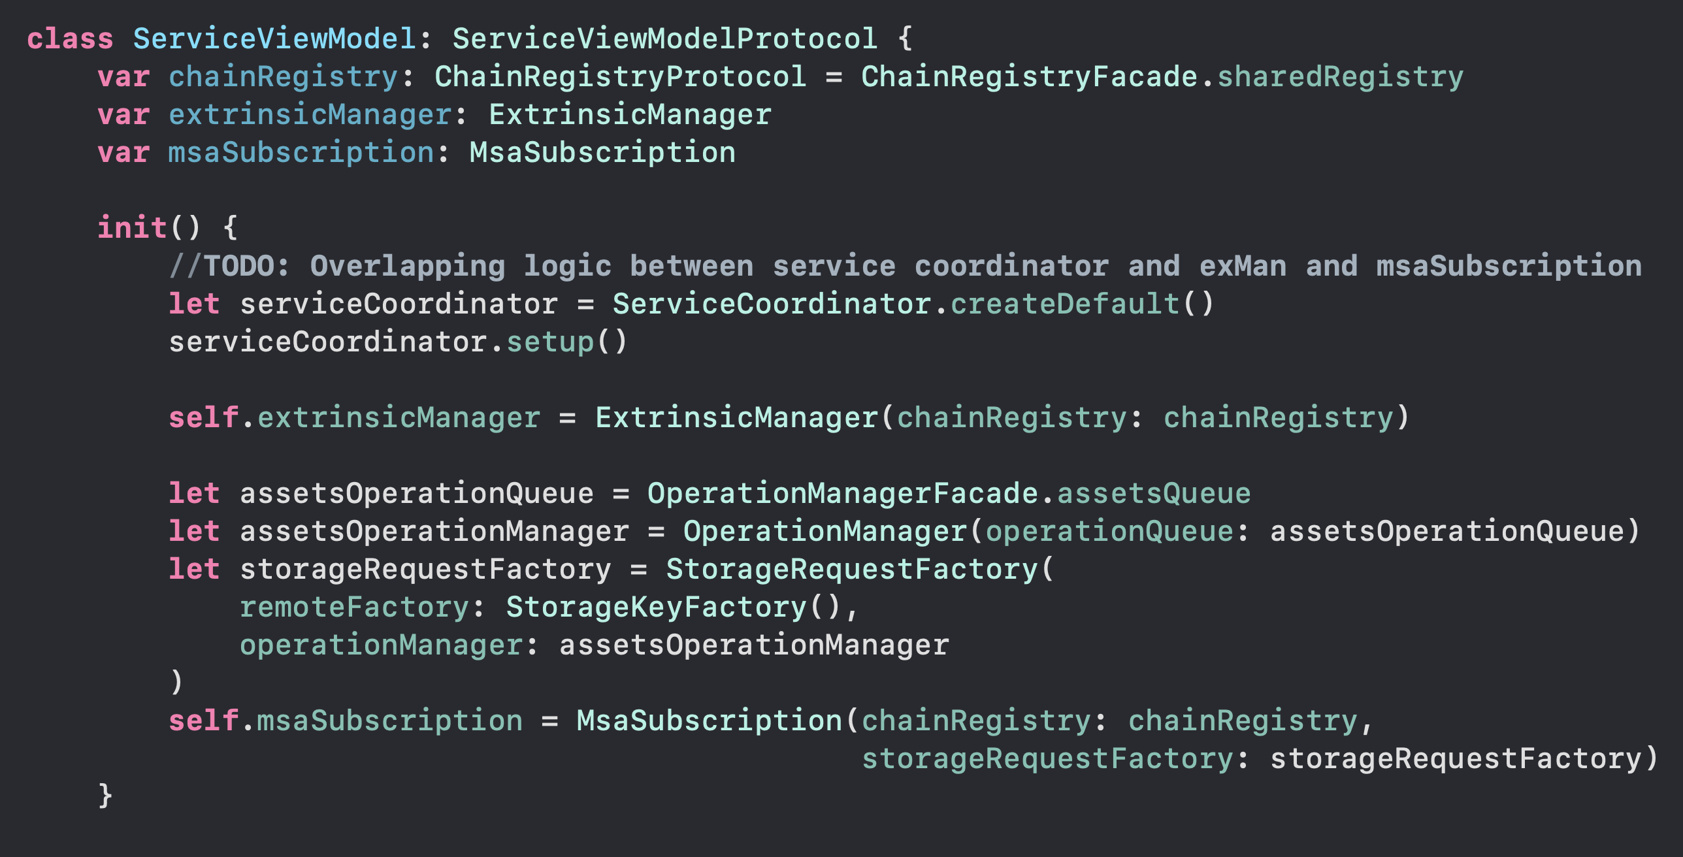1683x857 pixels.
Task: Click MsaSubscription initializer call
Action: (x=710, y=720)
